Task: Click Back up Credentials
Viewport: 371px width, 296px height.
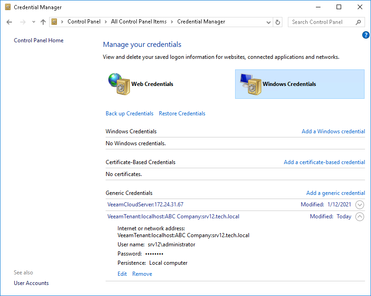Action: tap(129, 113)
